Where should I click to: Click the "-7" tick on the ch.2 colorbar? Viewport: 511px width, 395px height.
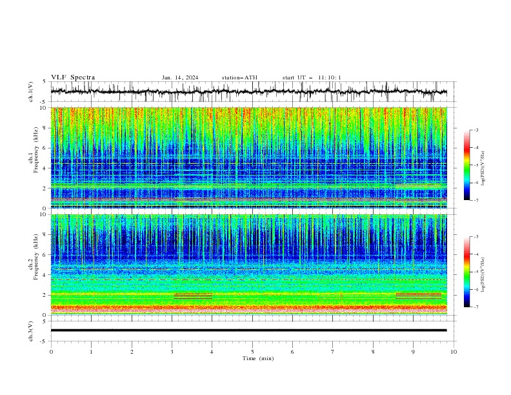tap(476, 307)
